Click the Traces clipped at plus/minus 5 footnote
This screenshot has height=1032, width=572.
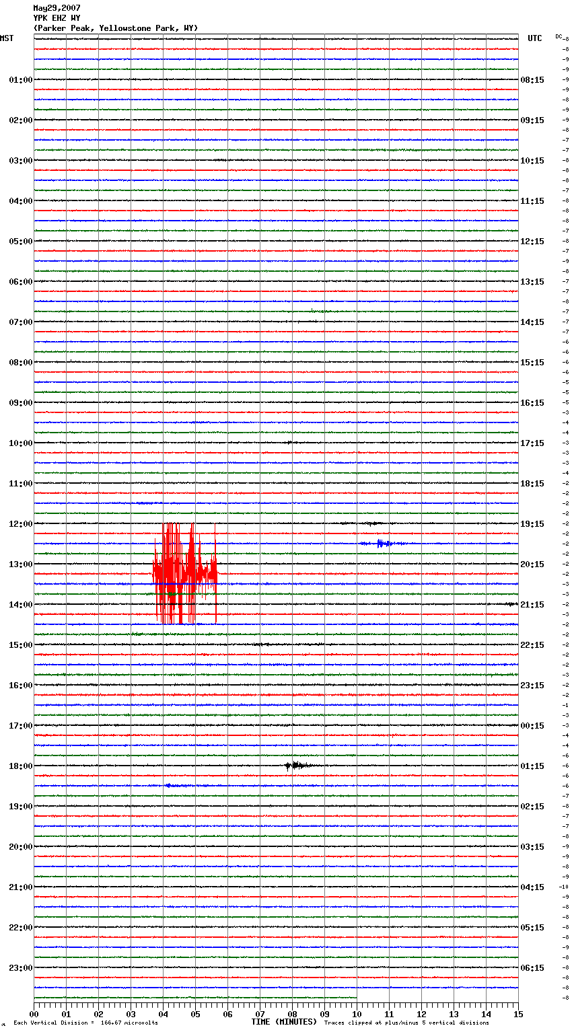pyautogui.click(x=406, y=1023)
